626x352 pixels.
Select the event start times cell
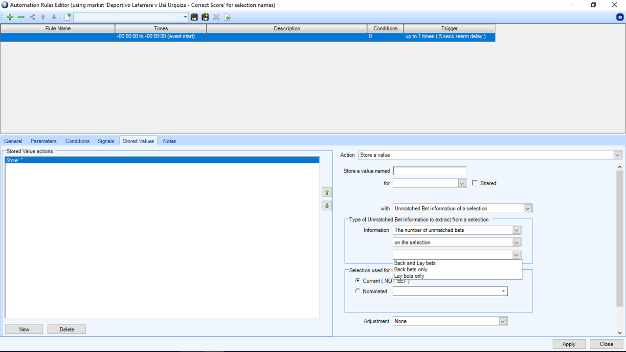coord(161,37)
